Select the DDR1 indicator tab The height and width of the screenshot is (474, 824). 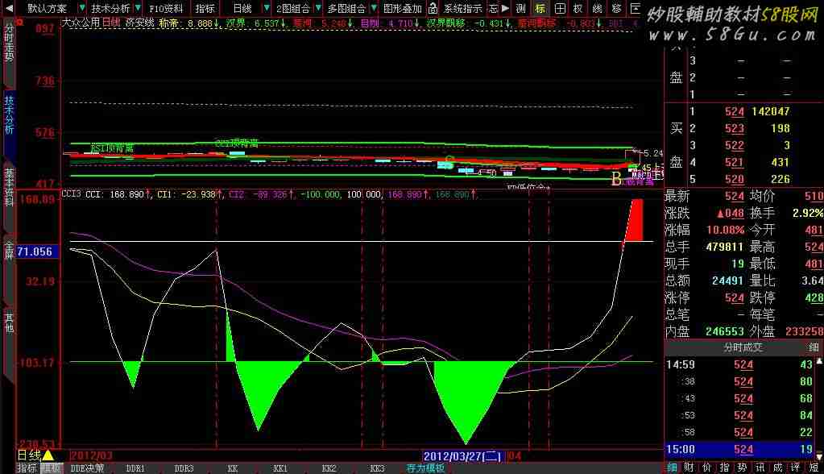(135, 468)
